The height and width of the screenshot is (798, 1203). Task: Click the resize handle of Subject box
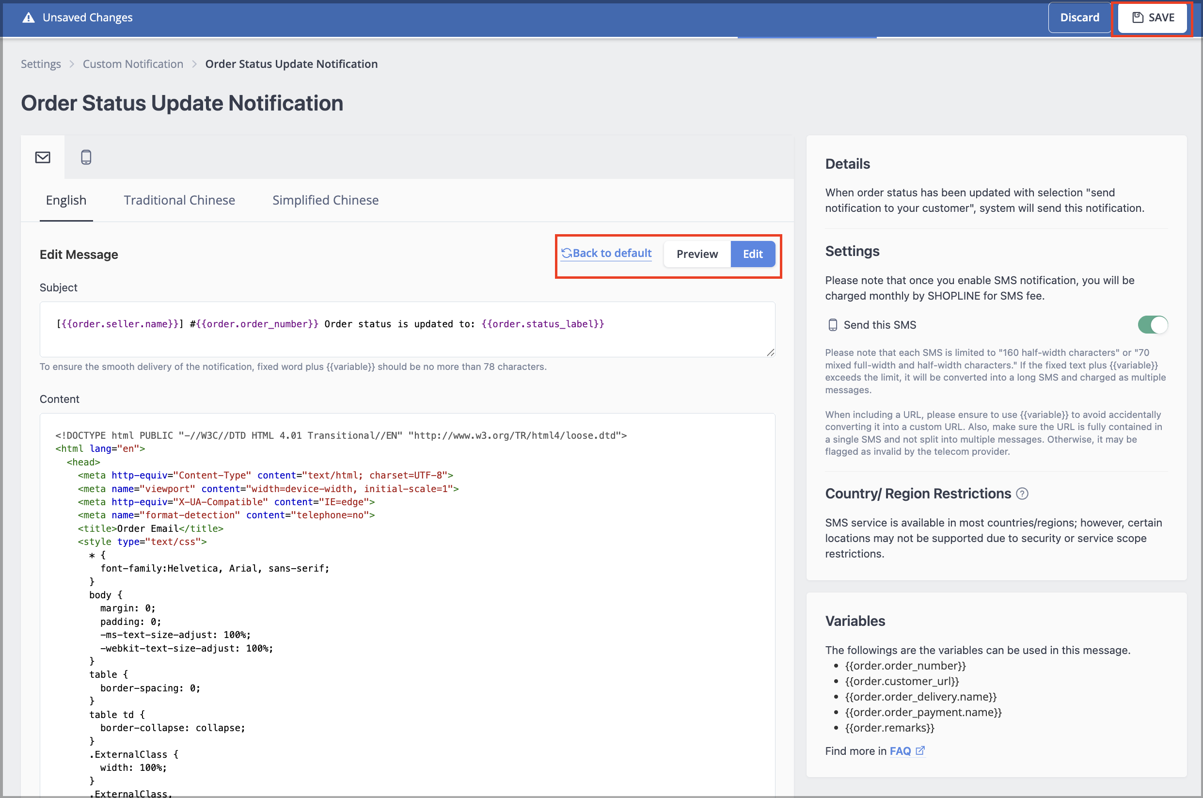click(x=770, y=352)
